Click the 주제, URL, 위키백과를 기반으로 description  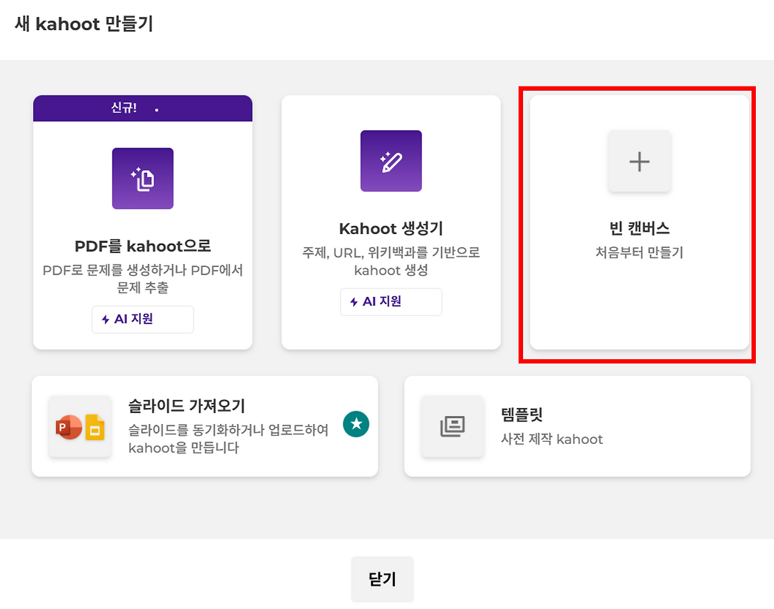point(391,261)
